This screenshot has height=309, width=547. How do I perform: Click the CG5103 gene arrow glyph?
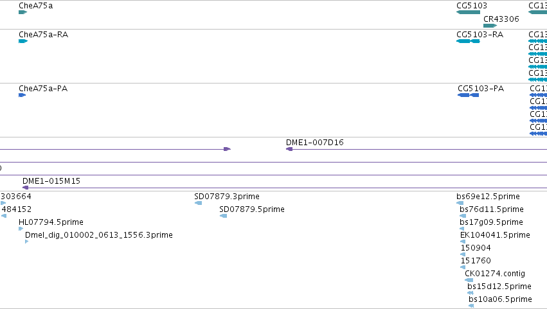coord(468,12)
